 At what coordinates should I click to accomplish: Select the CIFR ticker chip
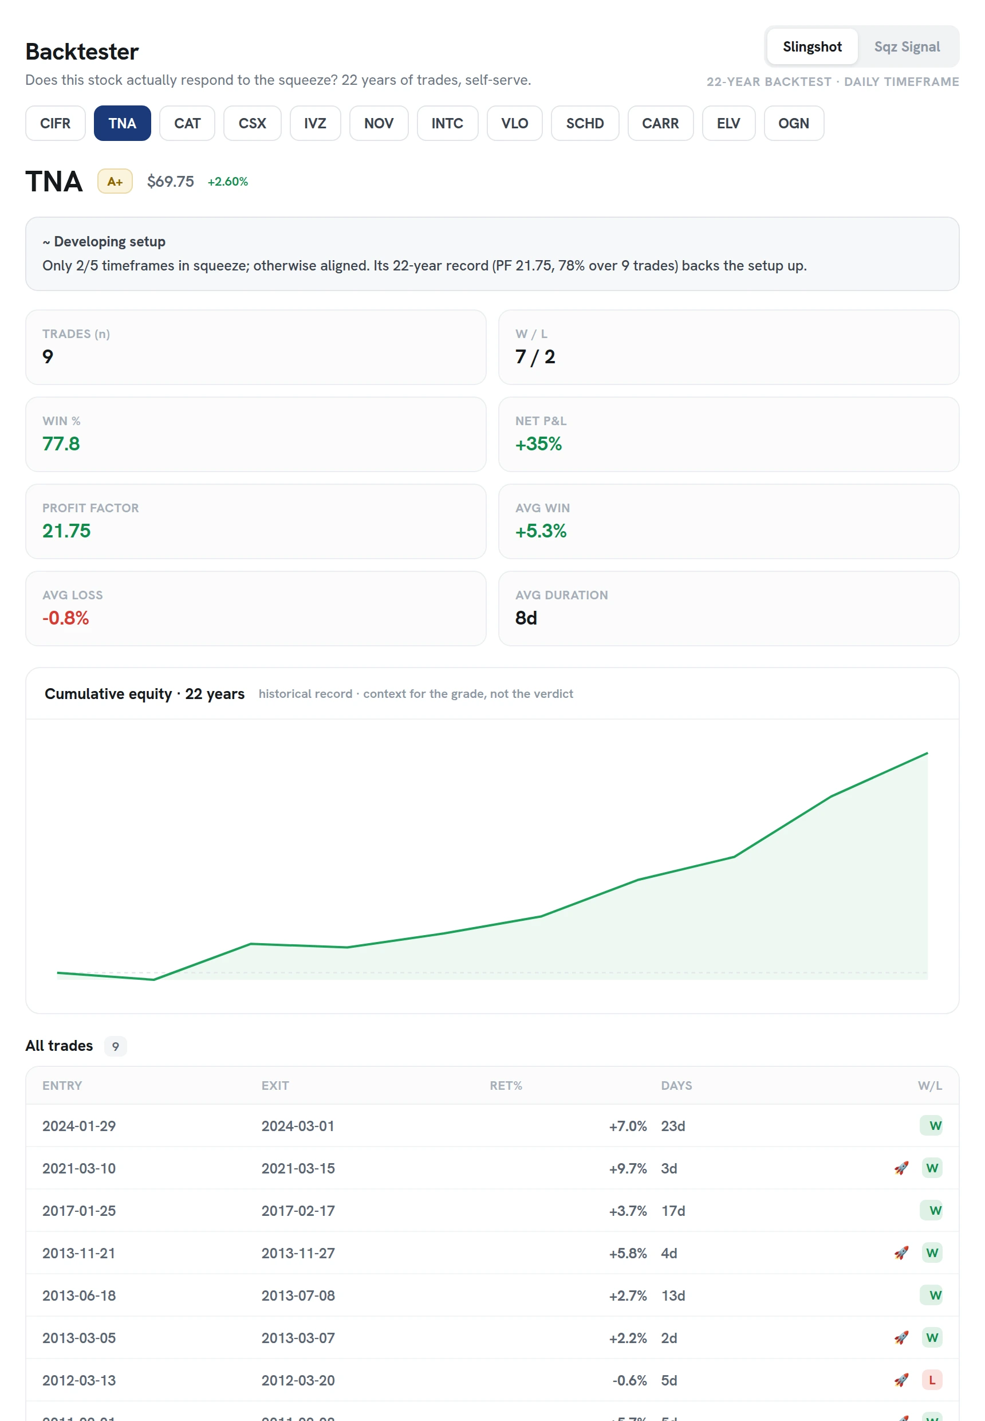[x=56, y=123]
